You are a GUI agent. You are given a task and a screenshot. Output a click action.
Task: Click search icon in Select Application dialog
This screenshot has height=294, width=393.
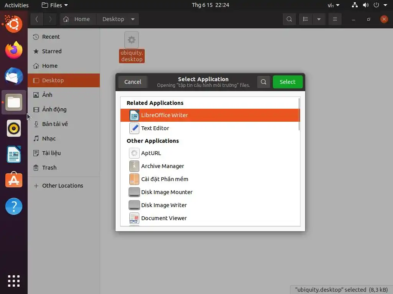(263, 82)
